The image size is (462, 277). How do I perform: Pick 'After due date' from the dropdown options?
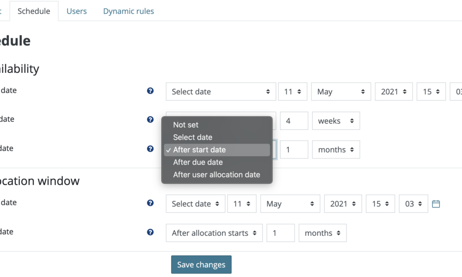pyautogui.click(x=198, y=162)
